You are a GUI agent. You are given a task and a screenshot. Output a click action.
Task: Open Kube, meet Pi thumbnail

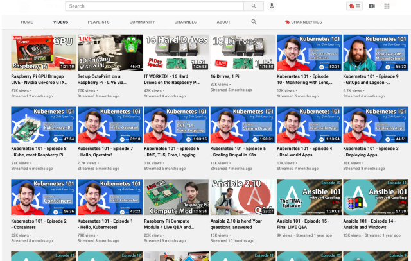(44, 124)
